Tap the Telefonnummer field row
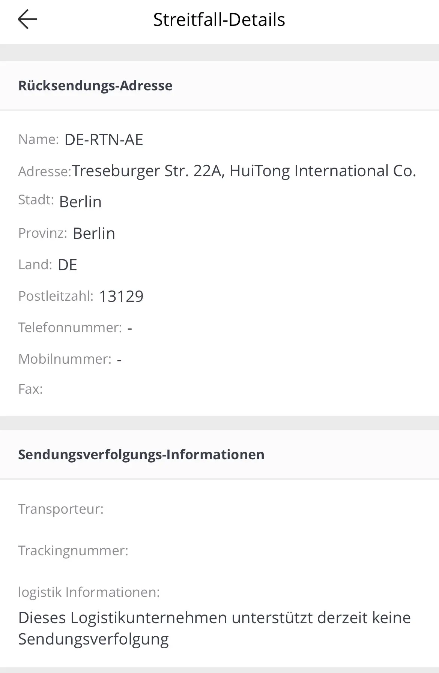439x673 pixels. tap(75, 328)
